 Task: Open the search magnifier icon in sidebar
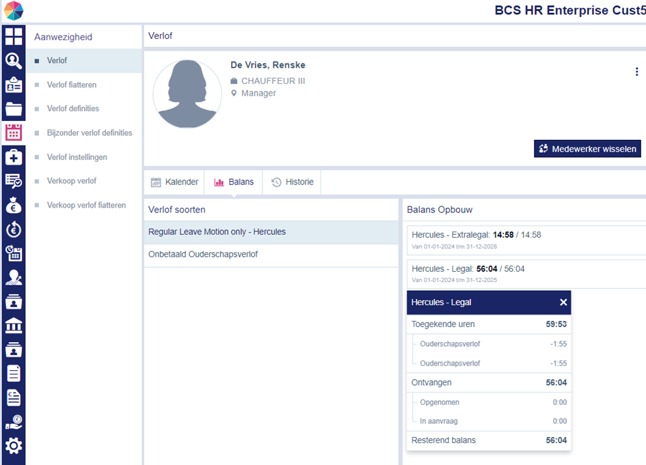(x=14, y=61)
